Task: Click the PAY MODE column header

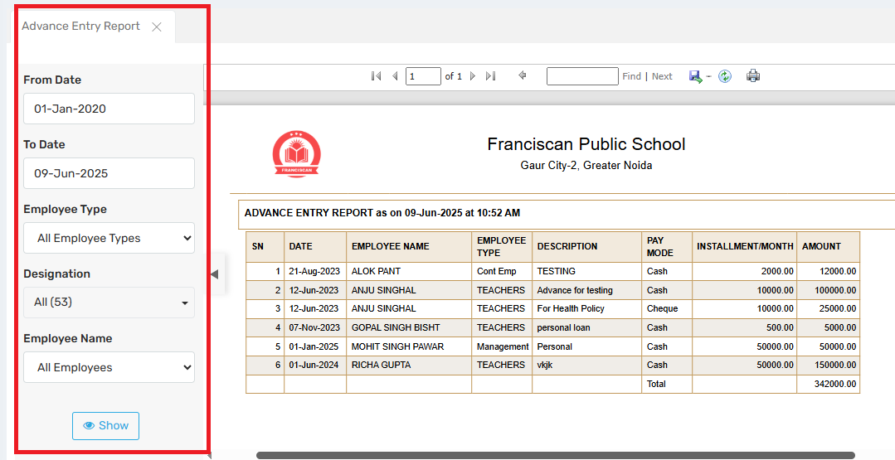Action: pos(667,247)
